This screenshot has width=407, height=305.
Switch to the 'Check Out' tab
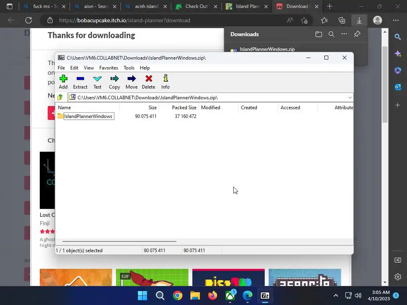[x=196, y=6]
